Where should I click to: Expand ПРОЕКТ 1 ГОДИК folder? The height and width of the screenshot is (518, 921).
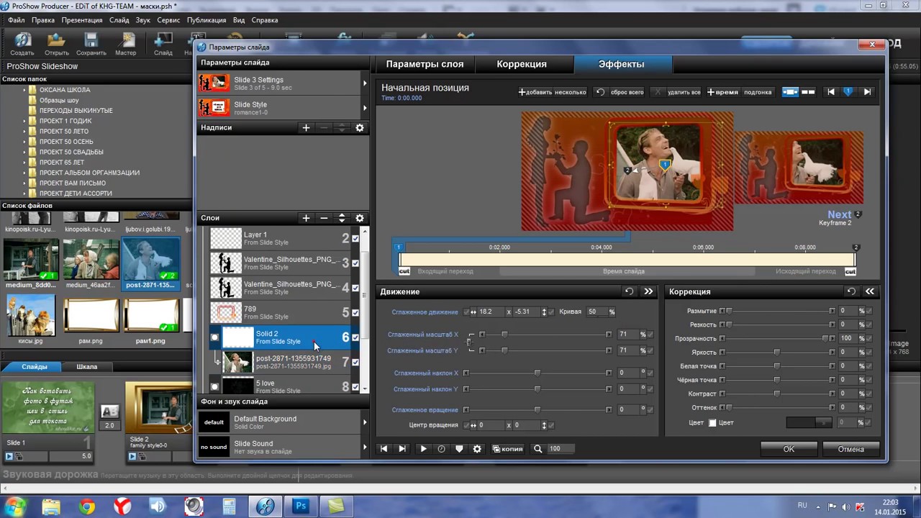(24, 121)
